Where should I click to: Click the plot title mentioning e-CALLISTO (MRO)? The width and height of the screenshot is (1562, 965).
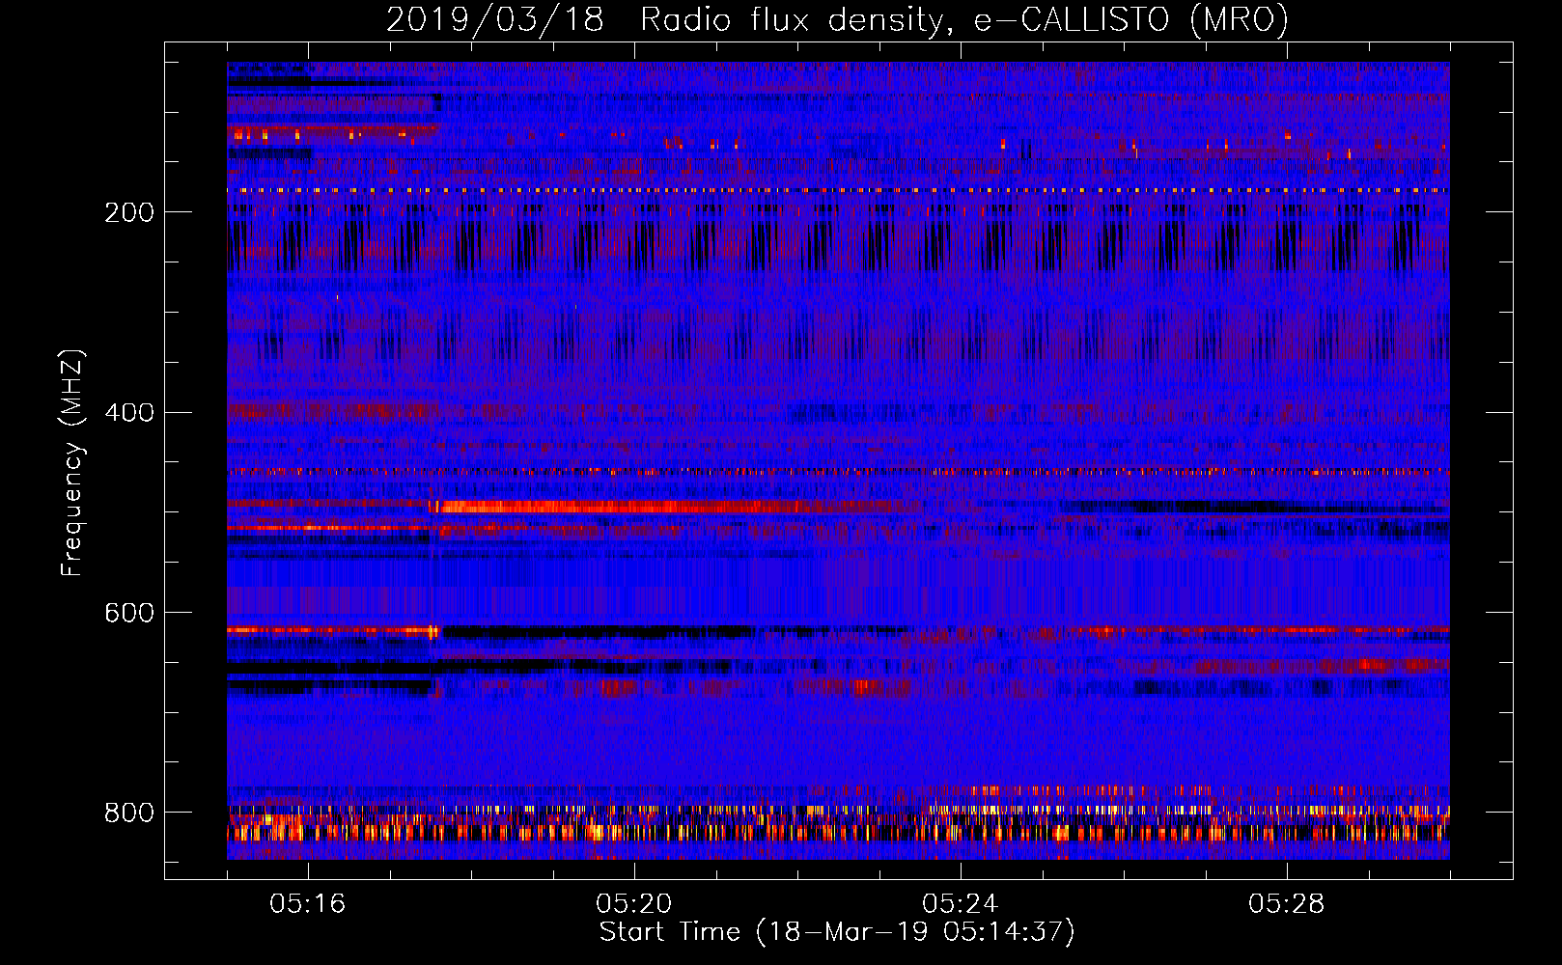coord(837,20)
